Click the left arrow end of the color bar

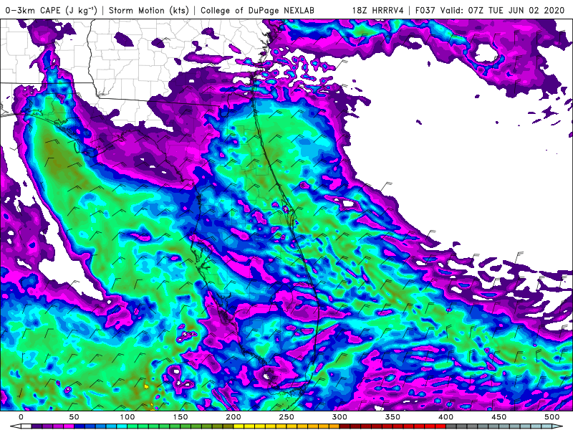click(x=16, y=426)
